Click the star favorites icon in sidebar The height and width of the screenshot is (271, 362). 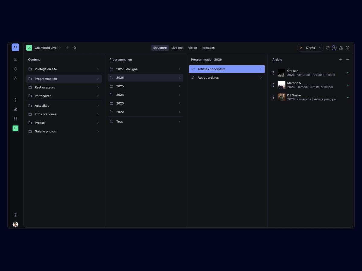point(15,78)
